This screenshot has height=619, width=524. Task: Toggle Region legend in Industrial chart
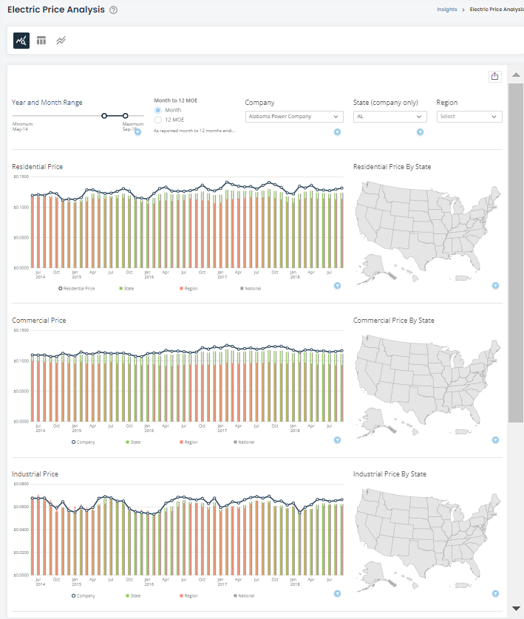[188, 595]
